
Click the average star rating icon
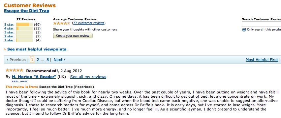point(62,23)
